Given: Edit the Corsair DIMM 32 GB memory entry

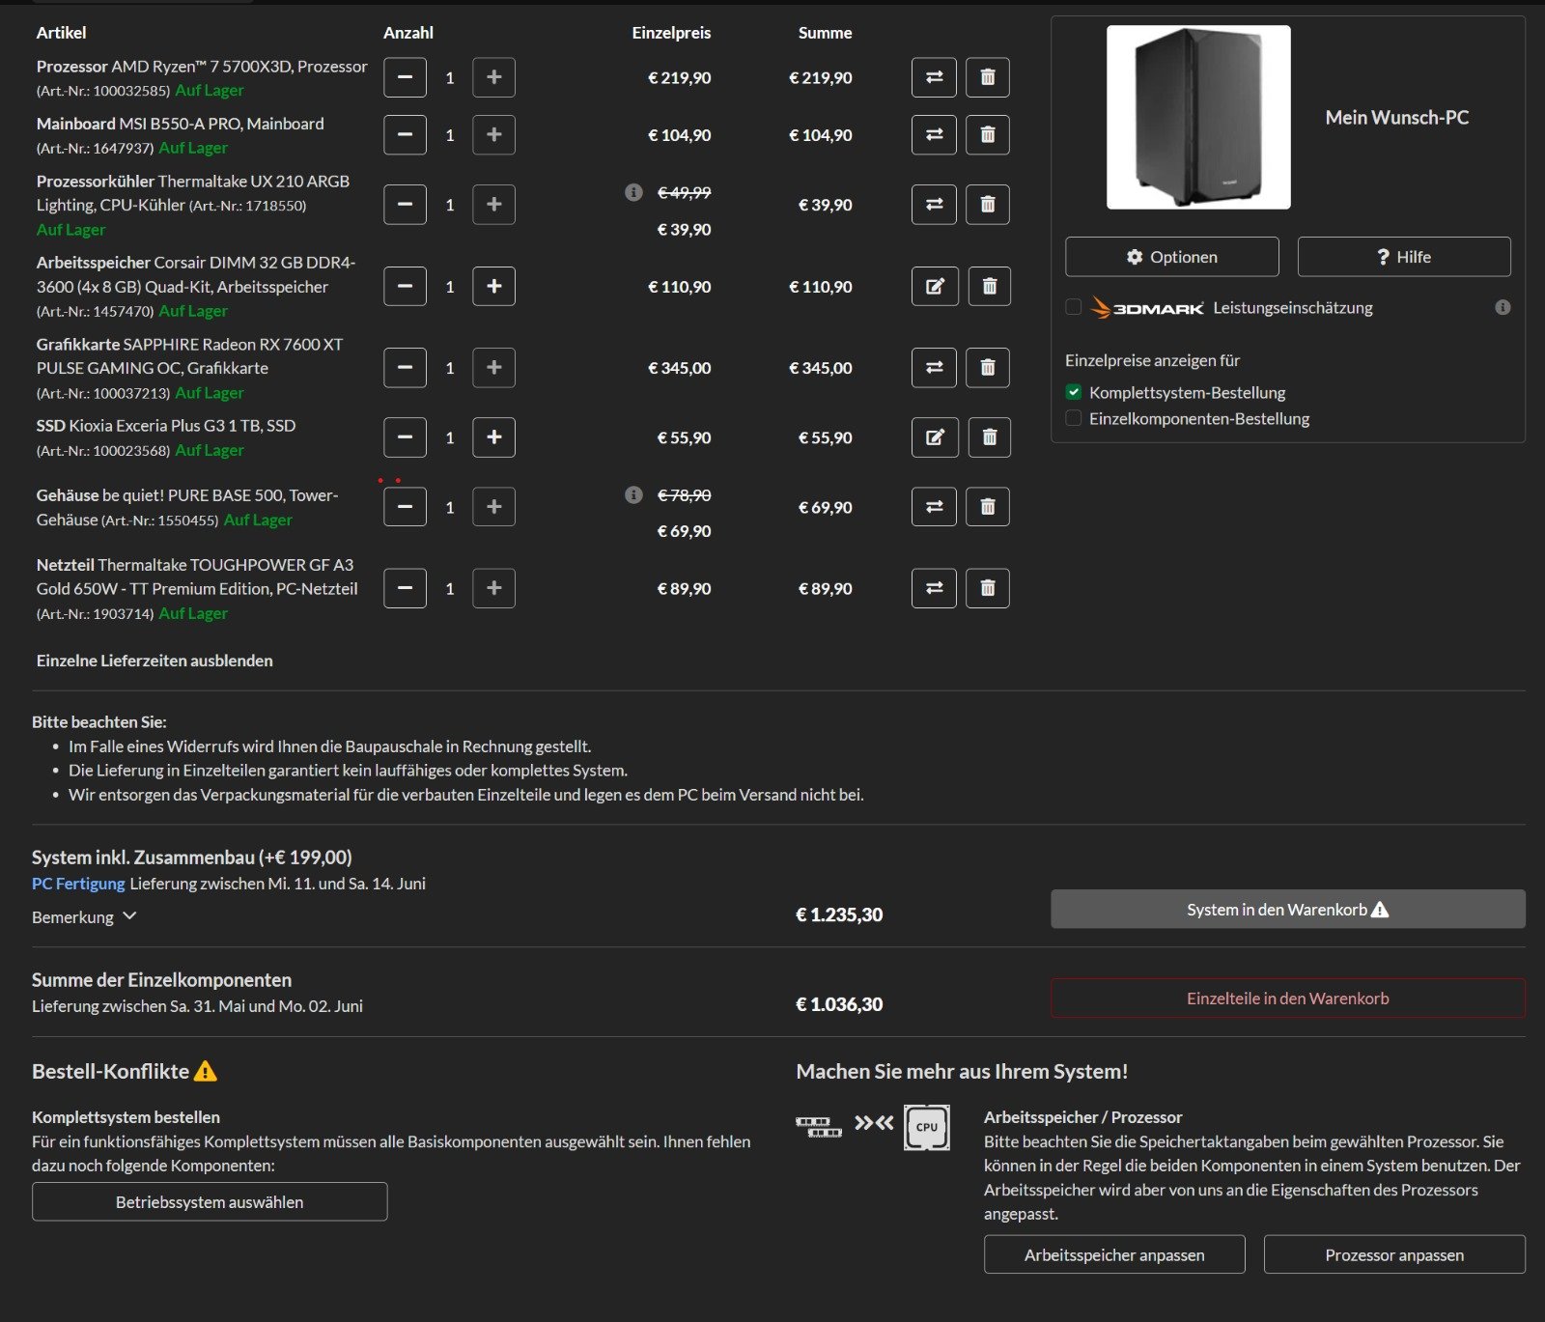Looking at the screenshot, I should pos(935,286).
